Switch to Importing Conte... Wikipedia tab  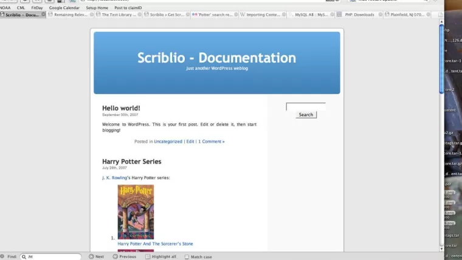pyautogui.click(x=263, y=15)
